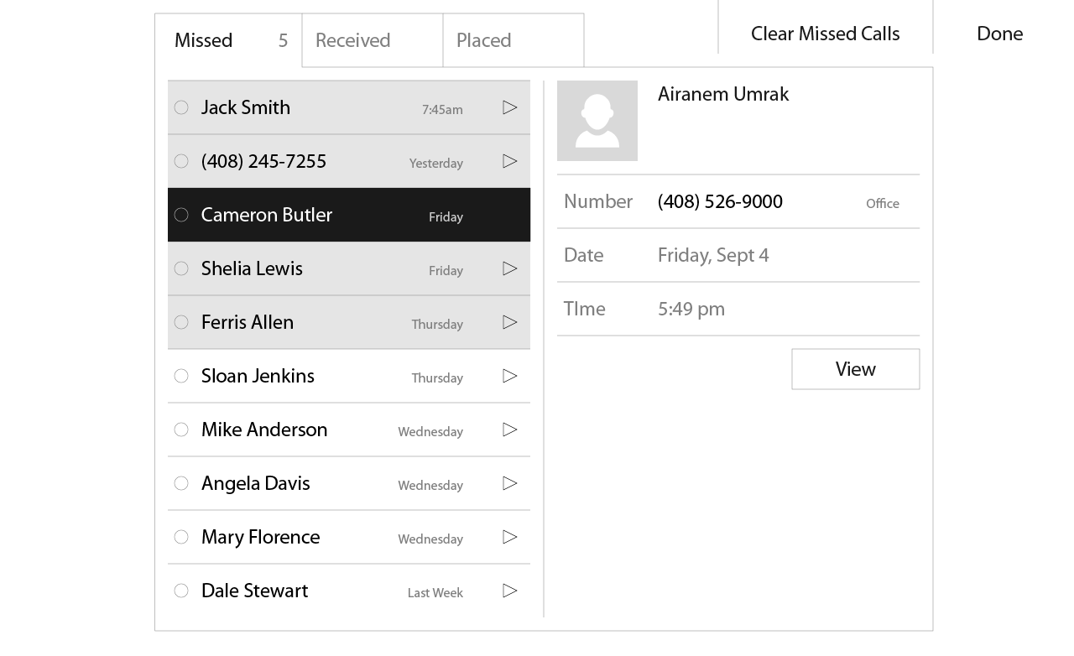Click arrow icon next to (408) 245-7255
Image resolution: width=1074 pixels, height=656 pixels.
(510, 161)
